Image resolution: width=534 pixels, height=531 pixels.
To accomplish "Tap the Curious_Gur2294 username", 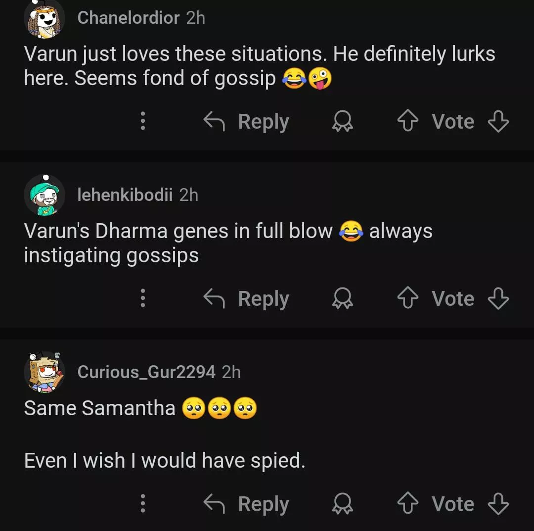I will [146, 372].
